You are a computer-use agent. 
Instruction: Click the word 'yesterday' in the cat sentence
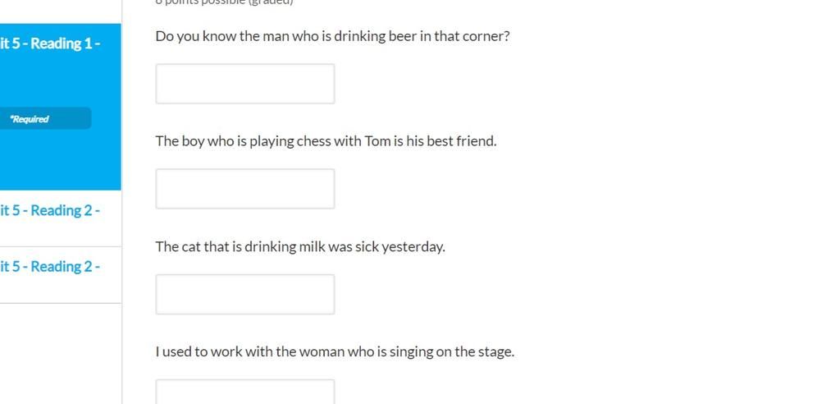click(x=412, y=247)
